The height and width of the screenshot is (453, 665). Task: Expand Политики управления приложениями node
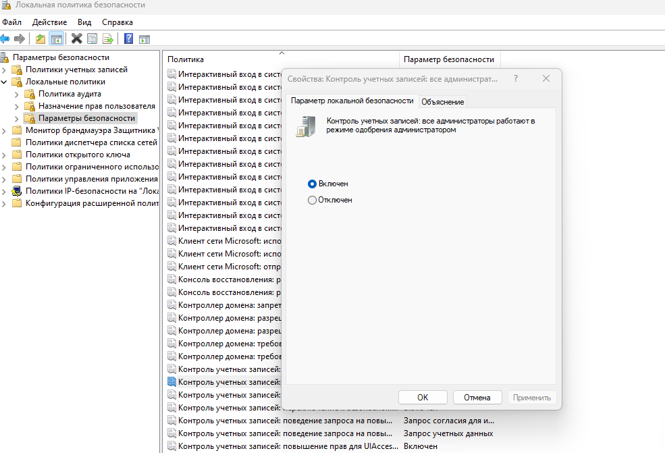pyautogui.click(x=4, y=179)
